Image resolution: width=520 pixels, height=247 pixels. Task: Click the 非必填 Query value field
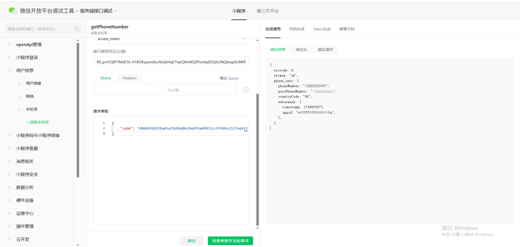200,90
